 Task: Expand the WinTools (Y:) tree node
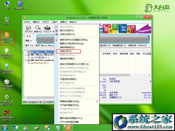coord(29,63)
